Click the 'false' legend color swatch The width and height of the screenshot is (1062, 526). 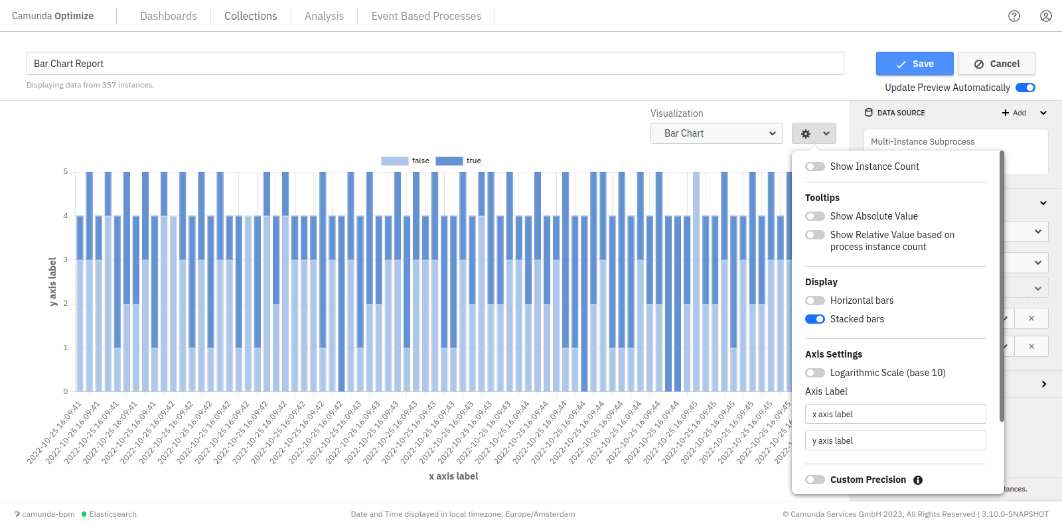click(x=395, y=161)
